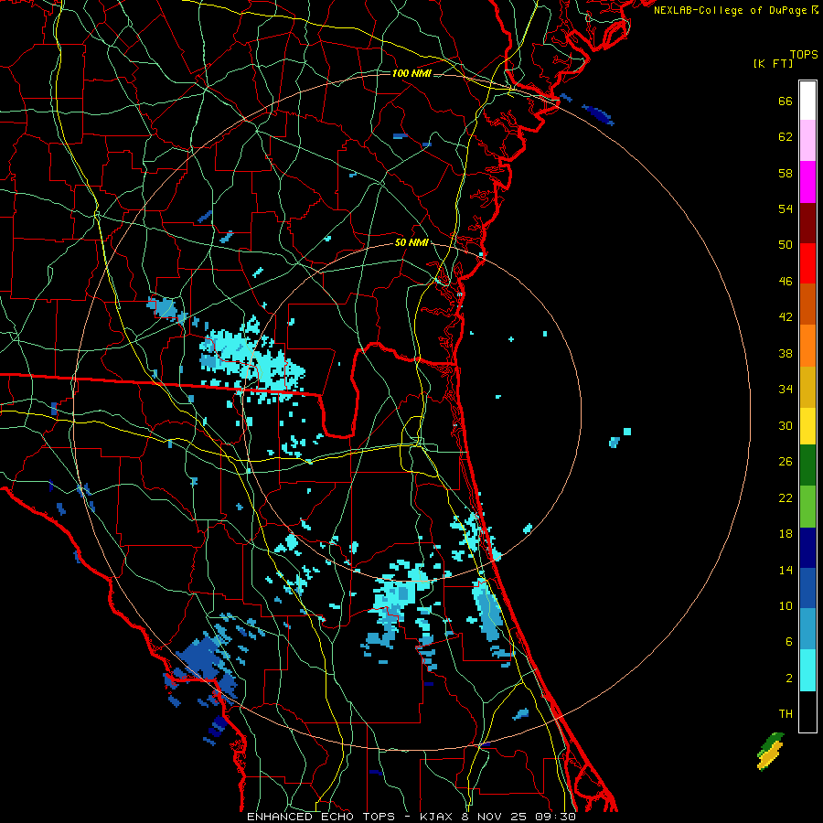Image resolution: width=823 pixels, height=823 pixels.
Task: Click the 100 NMI range ring label
Action: tap(412, 73)
